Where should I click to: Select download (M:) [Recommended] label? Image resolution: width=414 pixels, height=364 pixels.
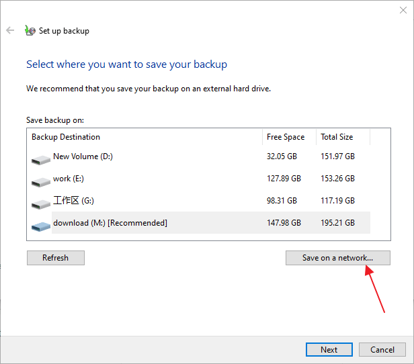(110, 223)
